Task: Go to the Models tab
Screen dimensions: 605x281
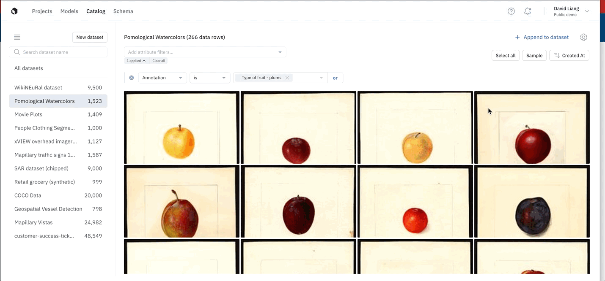Action: [x=69, y=11]
